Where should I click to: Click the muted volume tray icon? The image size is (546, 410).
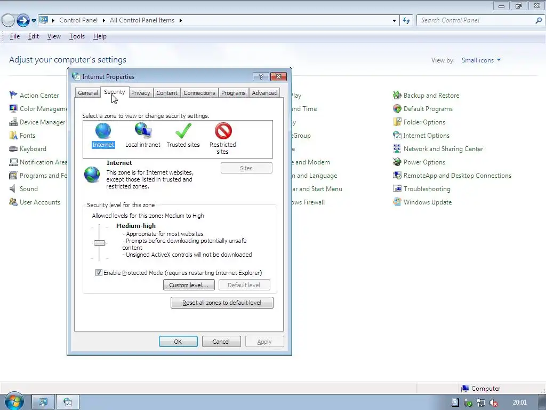coord(493,403)
